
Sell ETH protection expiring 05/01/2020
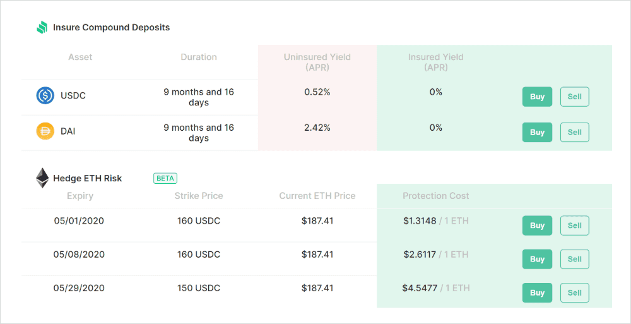575,225
